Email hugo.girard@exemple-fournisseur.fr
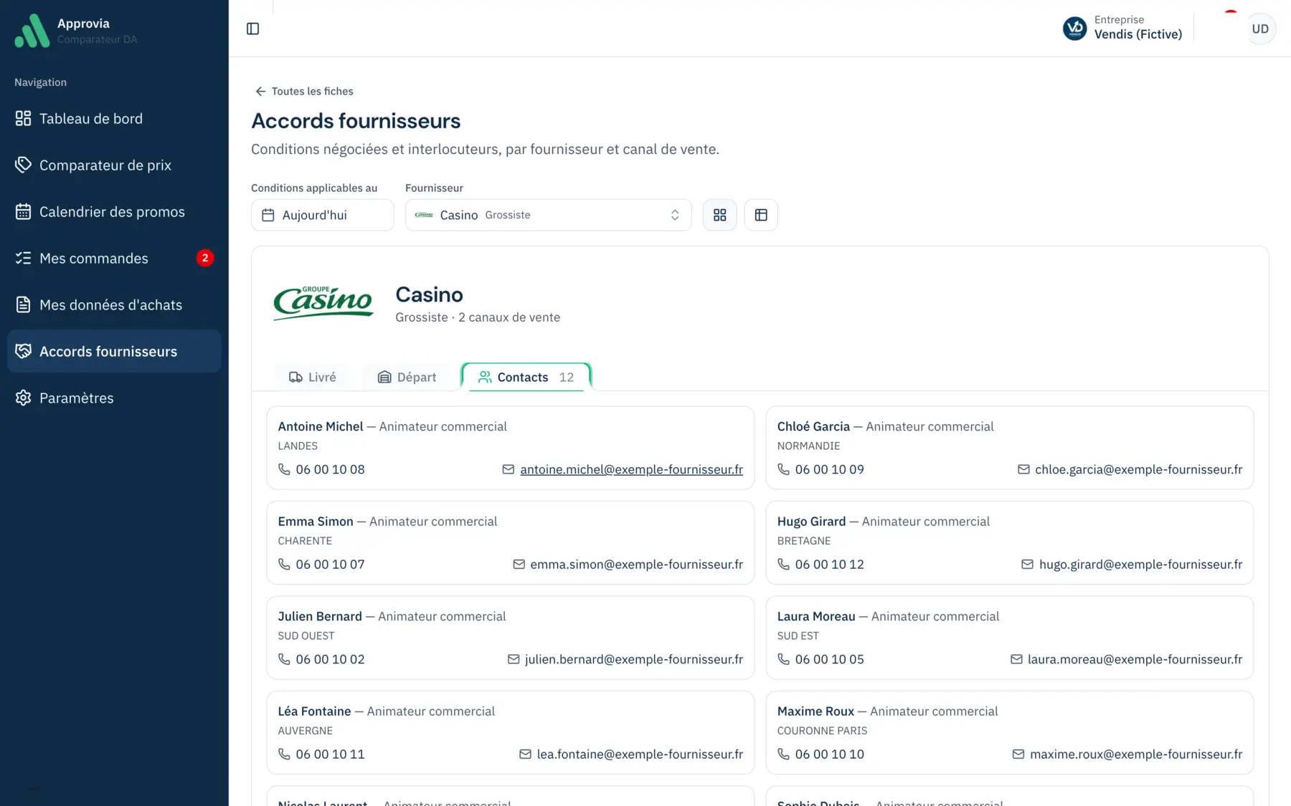 pyautogui.click(x=1140, y=564)
